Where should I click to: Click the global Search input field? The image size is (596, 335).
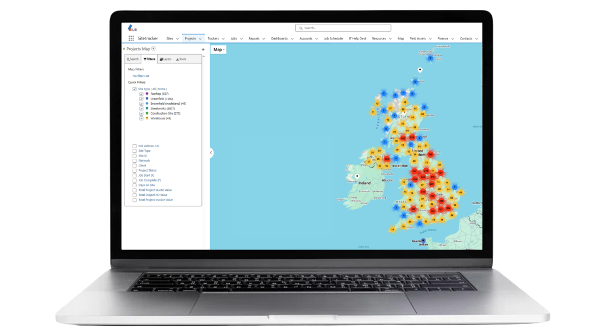click(x=343, y=27)
